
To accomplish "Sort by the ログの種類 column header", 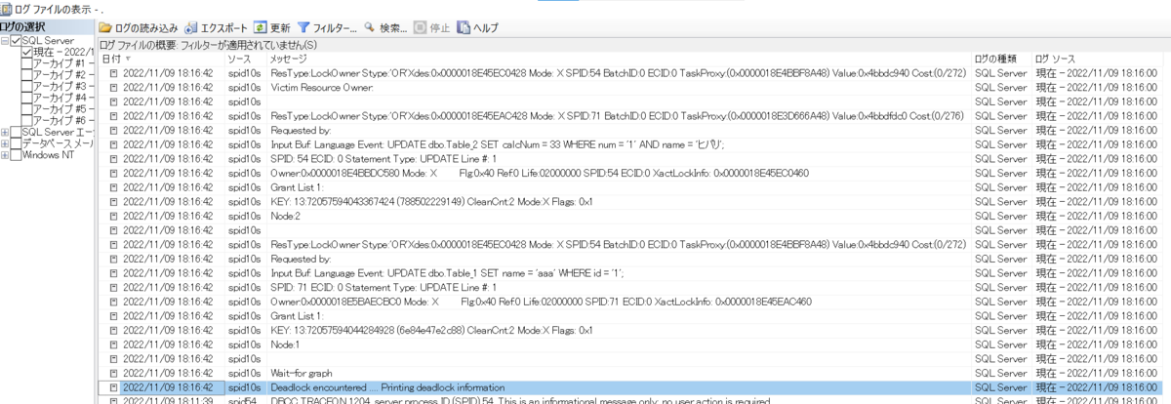I will [x=1002, y=60].
